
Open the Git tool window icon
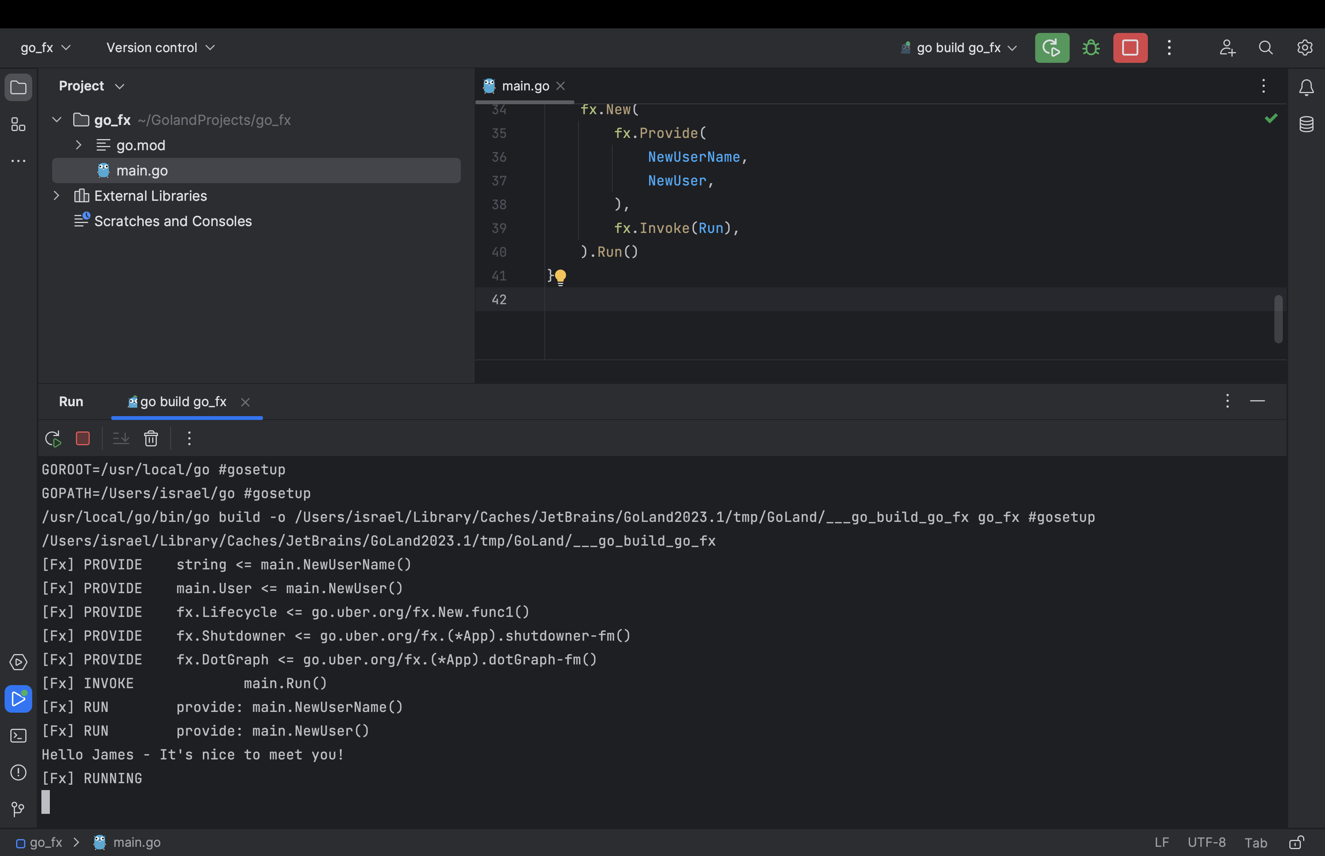tap(18, 809)
